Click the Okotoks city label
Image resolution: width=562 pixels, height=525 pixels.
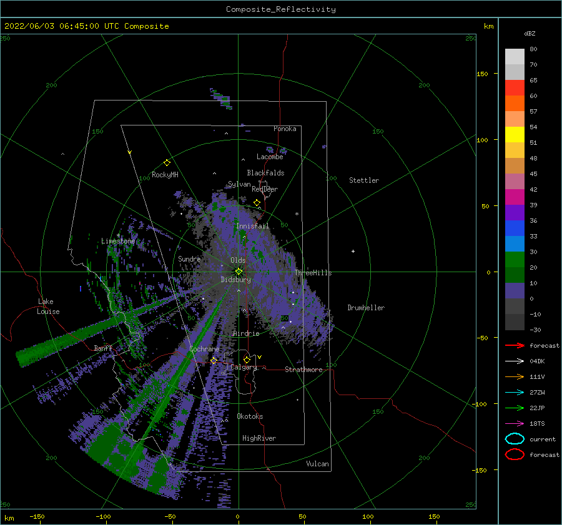click(x=250, y=416)
